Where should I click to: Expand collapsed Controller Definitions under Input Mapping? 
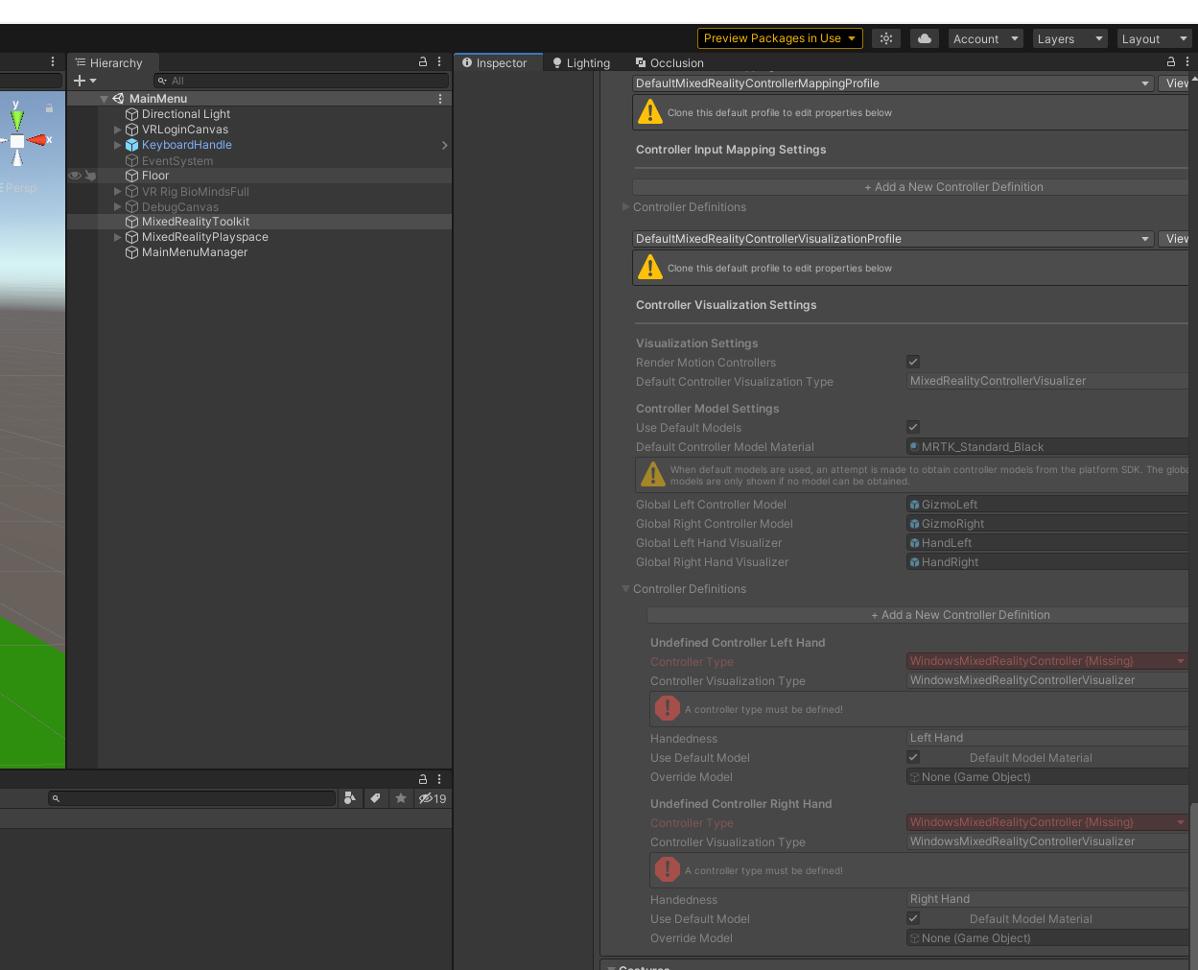click(625, 206)
